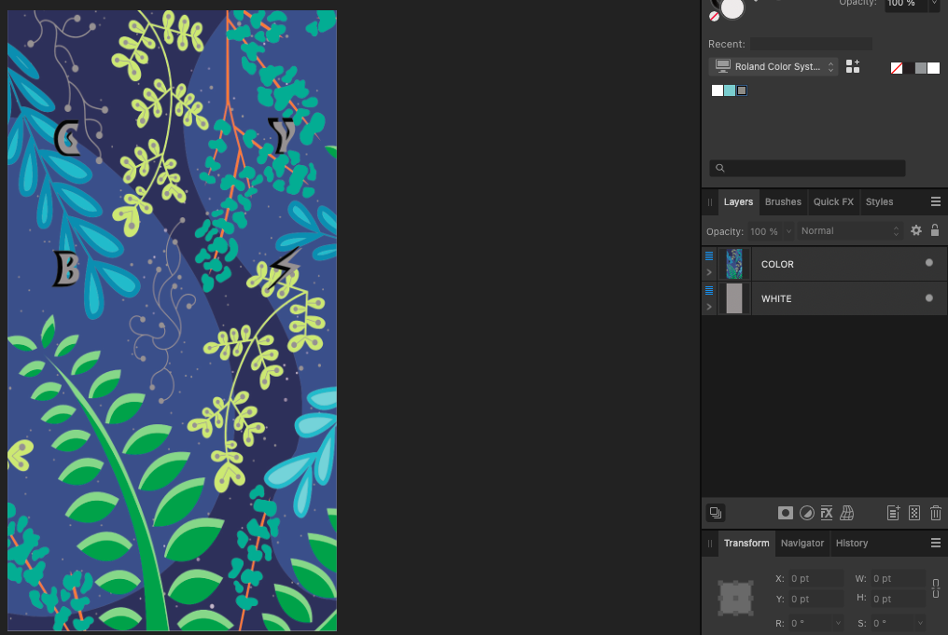Select the WHITE layer name
948x635 pixels.
776,298
